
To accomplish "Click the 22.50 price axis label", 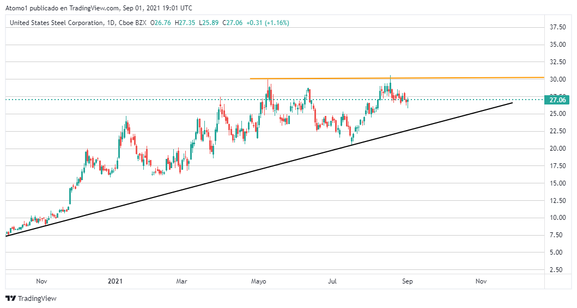I will pos(557,131).
